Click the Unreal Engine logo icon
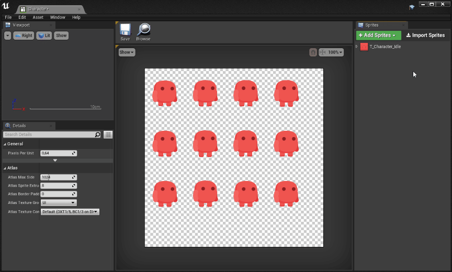452x272 pixels. pyautogui.click(x=6, y=5)
